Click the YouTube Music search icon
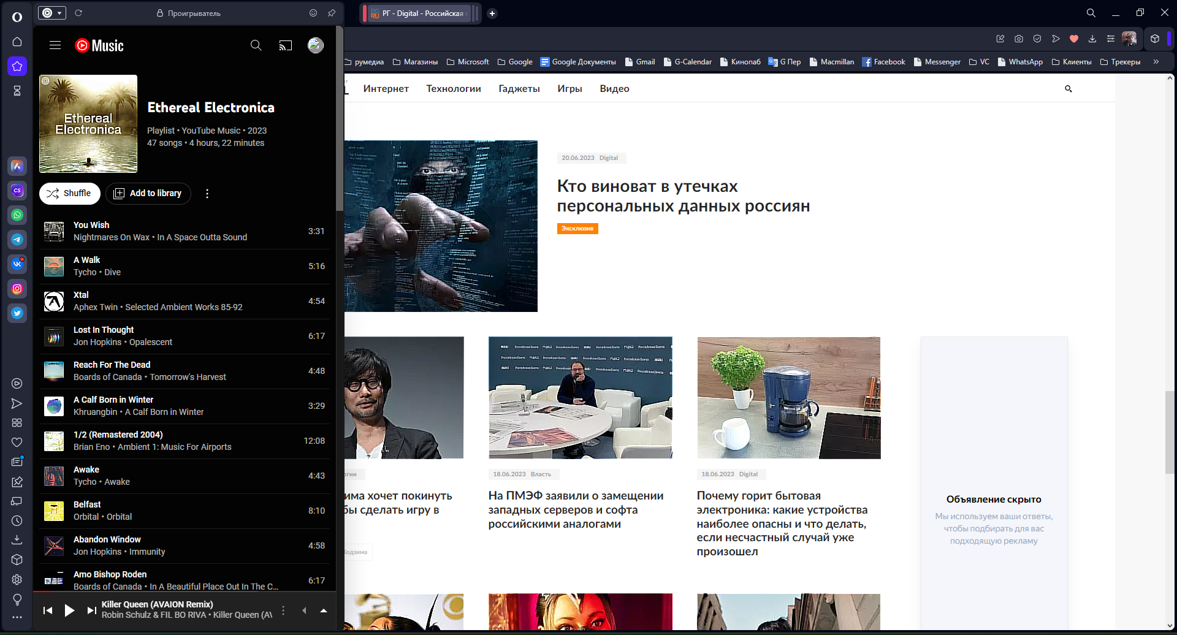Image resolution: width=1177 pixels, height=635 pixels. coord(256,45)
